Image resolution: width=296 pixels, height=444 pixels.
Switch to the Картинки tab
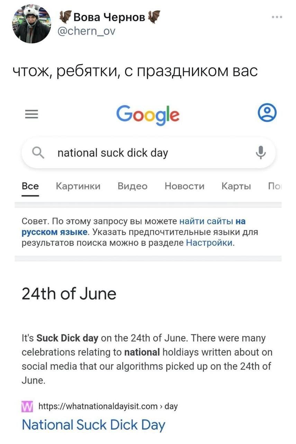[78, 186]
